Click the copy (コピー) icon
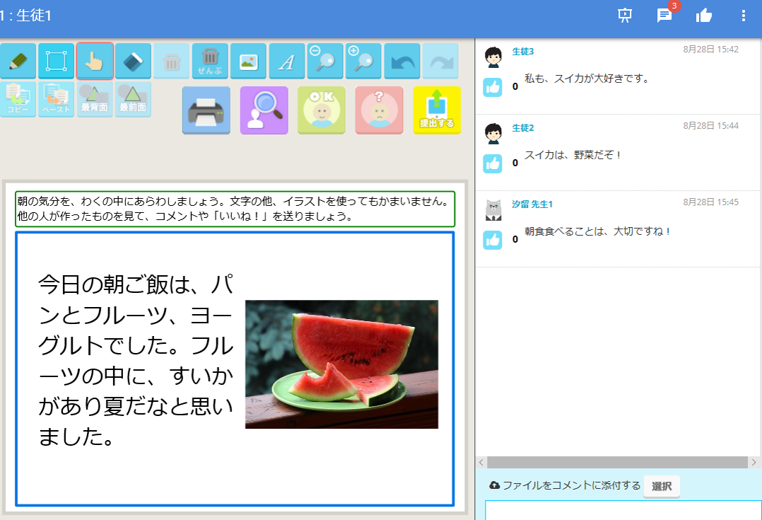This screenshot has width=762, height=520. (18, 99)
